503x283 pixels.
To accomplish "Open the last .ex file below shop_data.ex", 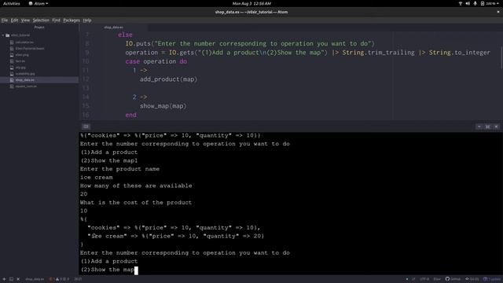I will (26, 86).
